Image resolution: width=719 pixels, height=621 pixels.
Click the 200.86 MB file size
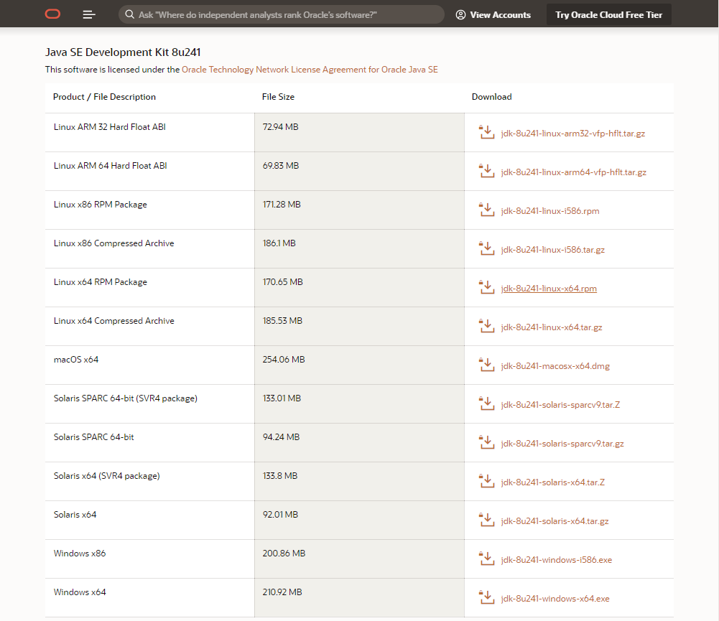point(284,554)
